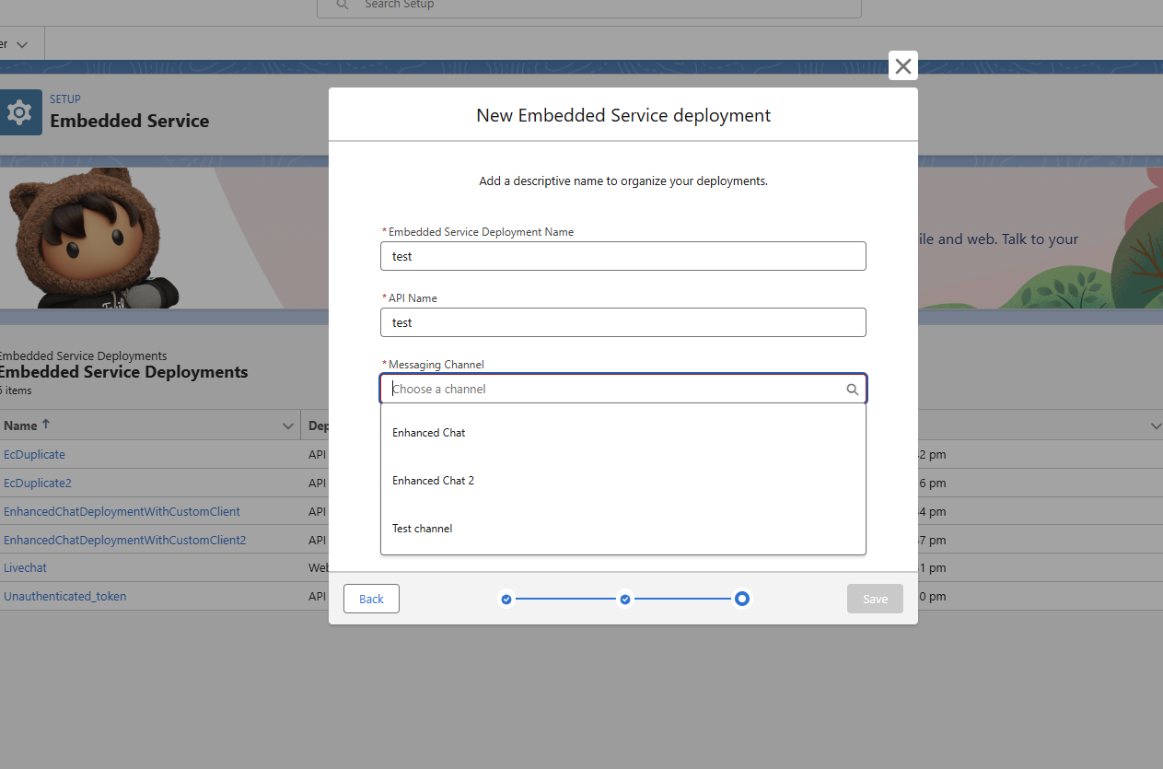Click the SETUP breadcrumb label
The height and width of the screenshot is (769, 1163).
click(x=65, y=99)
